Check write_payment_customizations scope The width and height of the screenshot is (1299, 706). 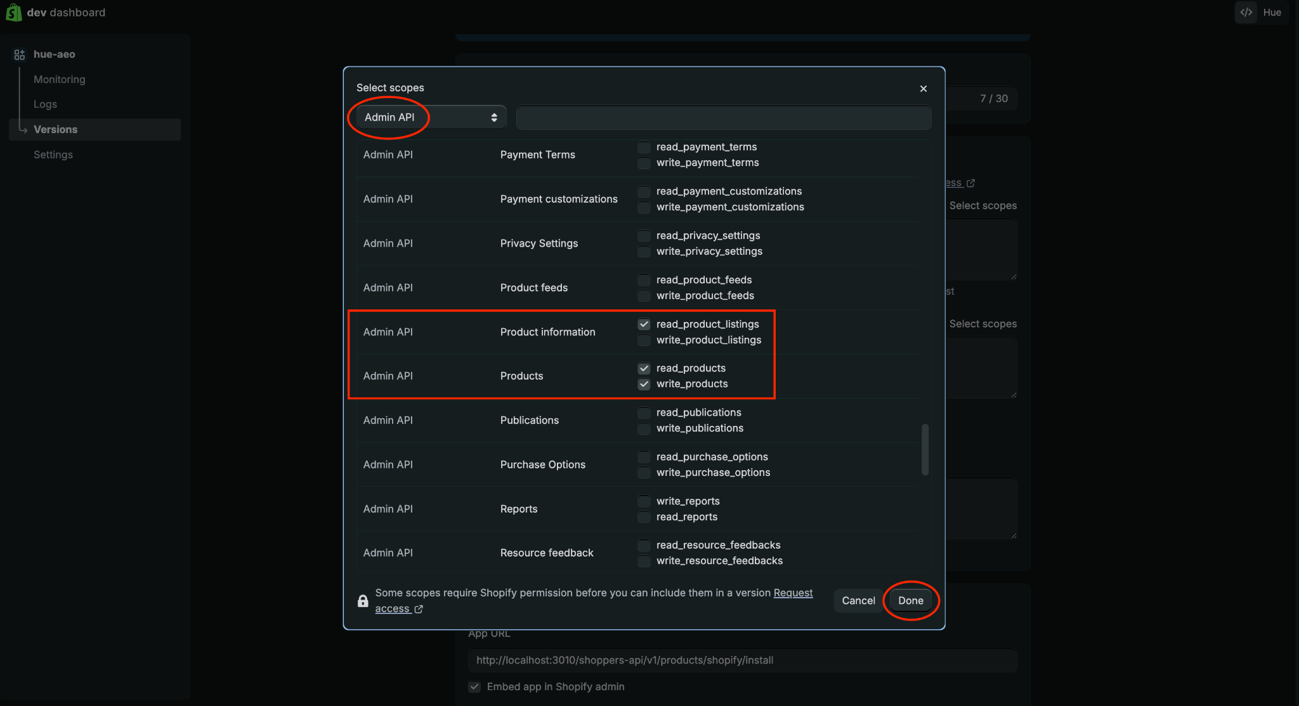click(x=644, y=207)
